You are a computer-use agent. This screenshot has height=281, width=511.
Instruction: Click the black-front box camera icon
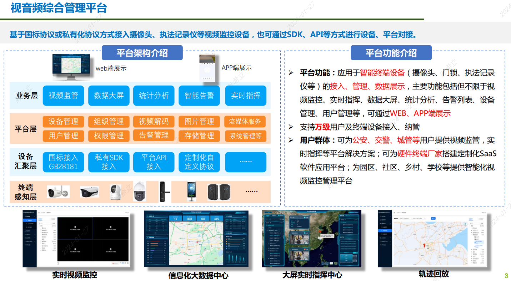coord(89,193)
